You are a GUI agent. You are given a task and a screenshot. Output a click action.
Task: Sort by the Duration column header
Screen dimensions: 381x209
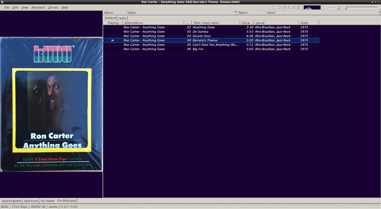(247, 23)
